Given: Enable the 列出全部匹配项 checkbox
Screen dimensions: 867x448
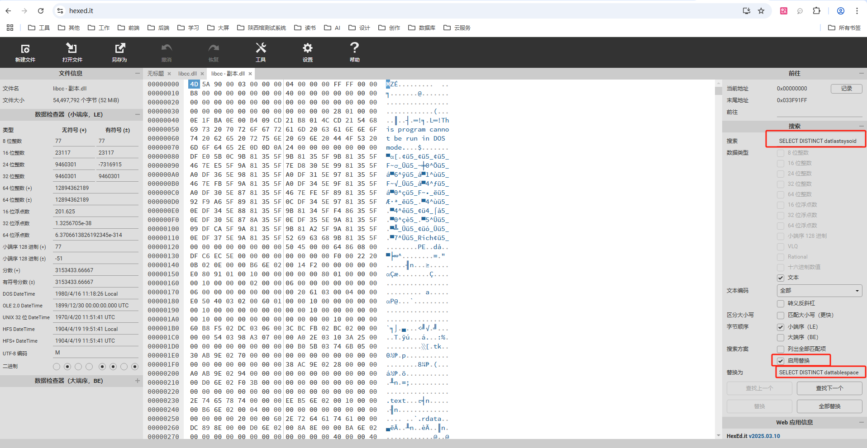Looking at the screenshot, I should [780, 349].
